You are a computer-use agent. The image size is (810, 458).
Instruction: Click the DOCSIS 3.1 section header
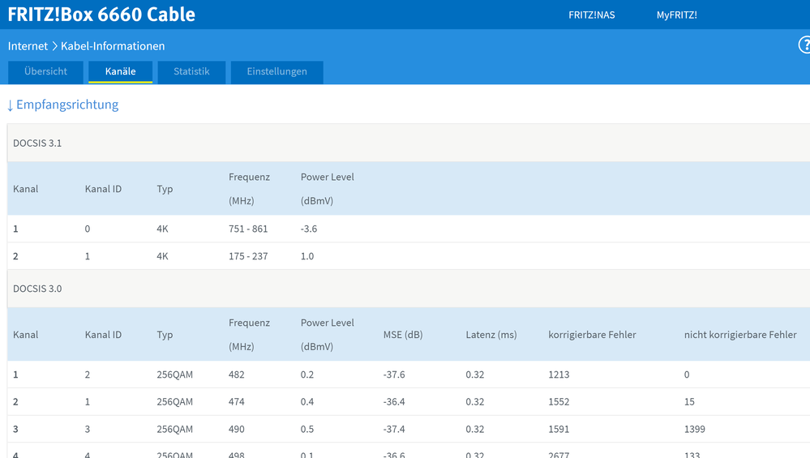pos(37,143)
